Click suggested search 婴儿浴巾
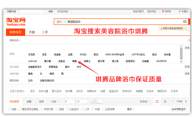Image resolution: width=192 pixels, height=117 pixels. point(57,91)
